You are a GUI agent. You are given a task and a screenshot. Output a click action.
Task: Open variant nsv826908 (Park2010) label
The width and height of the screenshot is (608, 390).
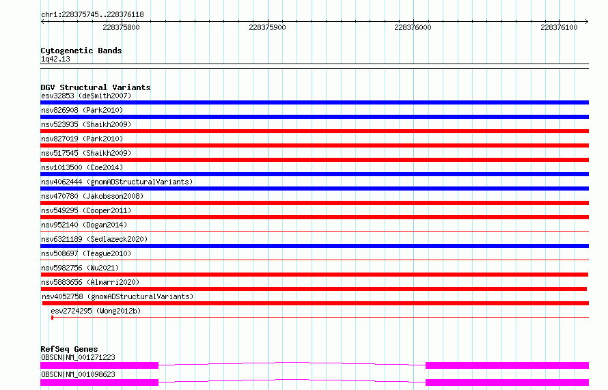[82, 110]
